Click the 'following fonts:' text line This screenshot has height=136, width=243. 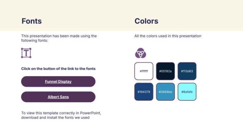click(x=34, y=40)
